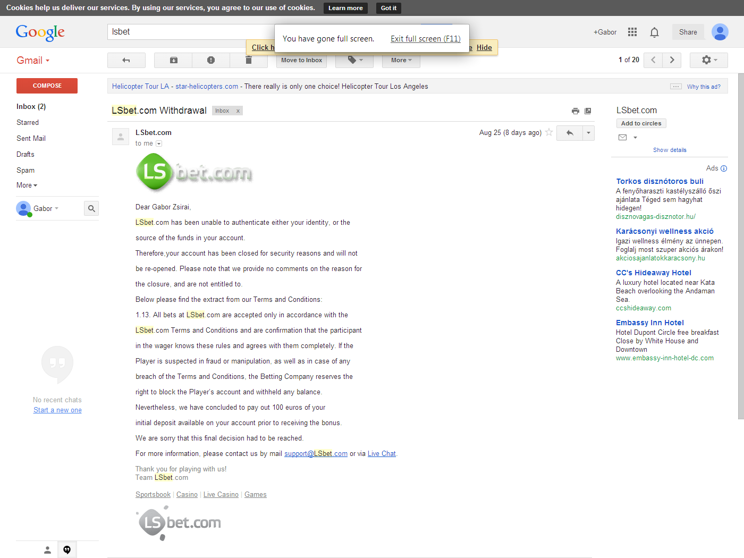Open the Labels tag dropdown
This screenshot has height=558, width=744.
click(354, 60)
